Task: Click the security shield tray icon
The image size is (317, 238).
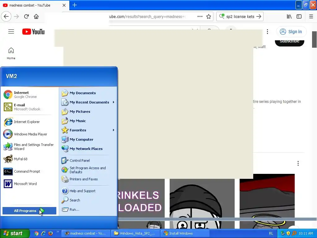Action: [288, 233]
